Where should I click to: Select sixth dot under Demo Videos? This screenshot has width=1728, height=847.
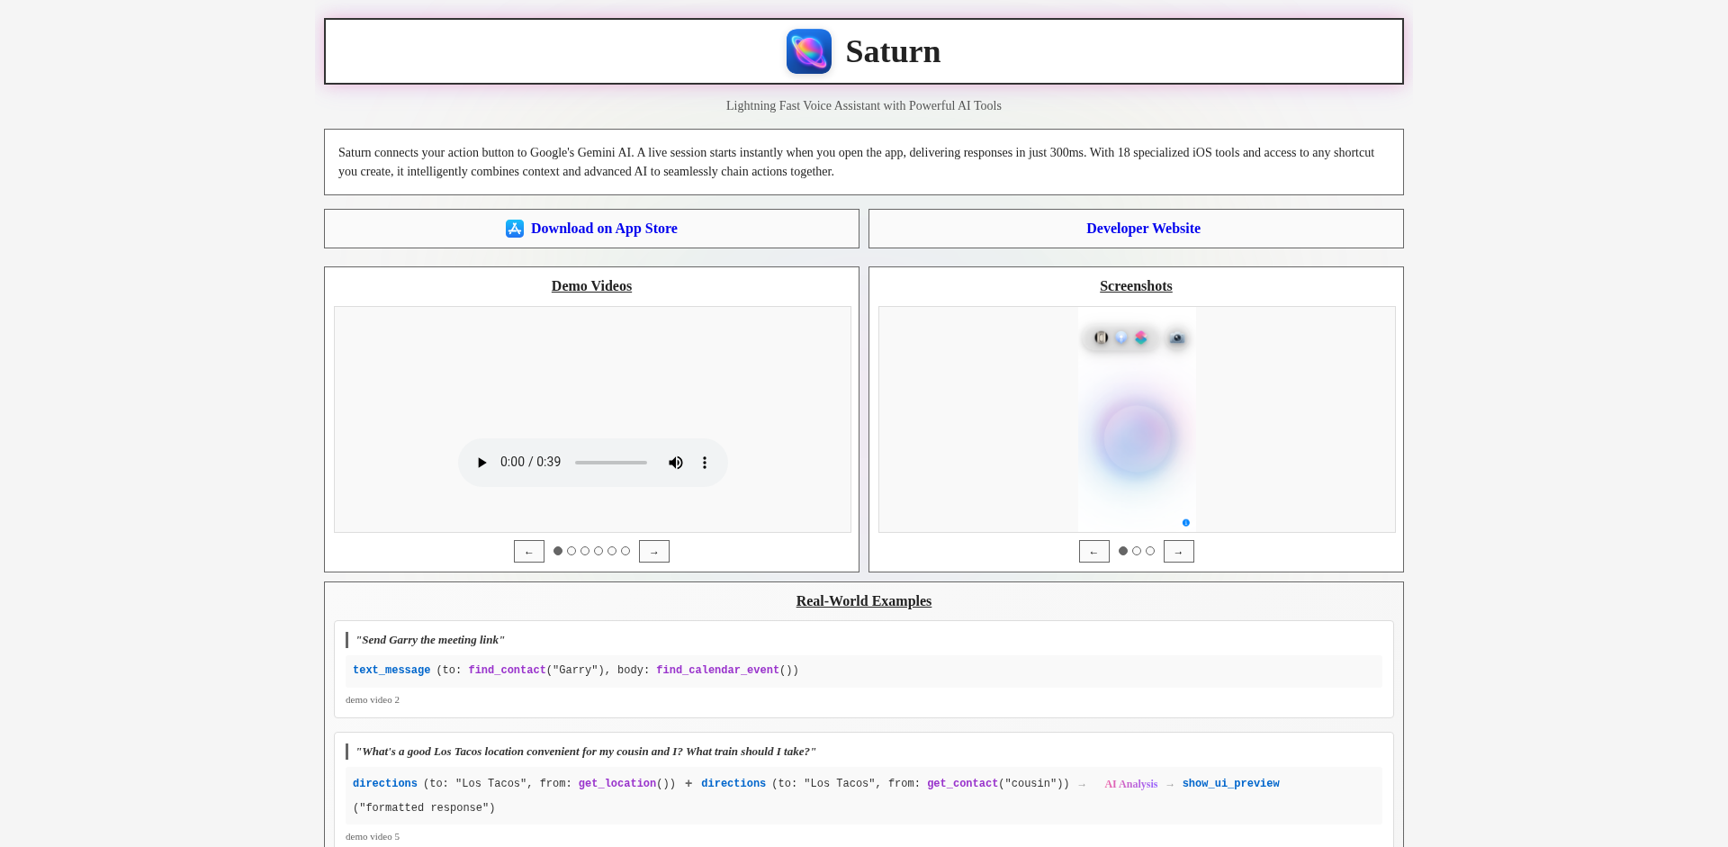625,551
